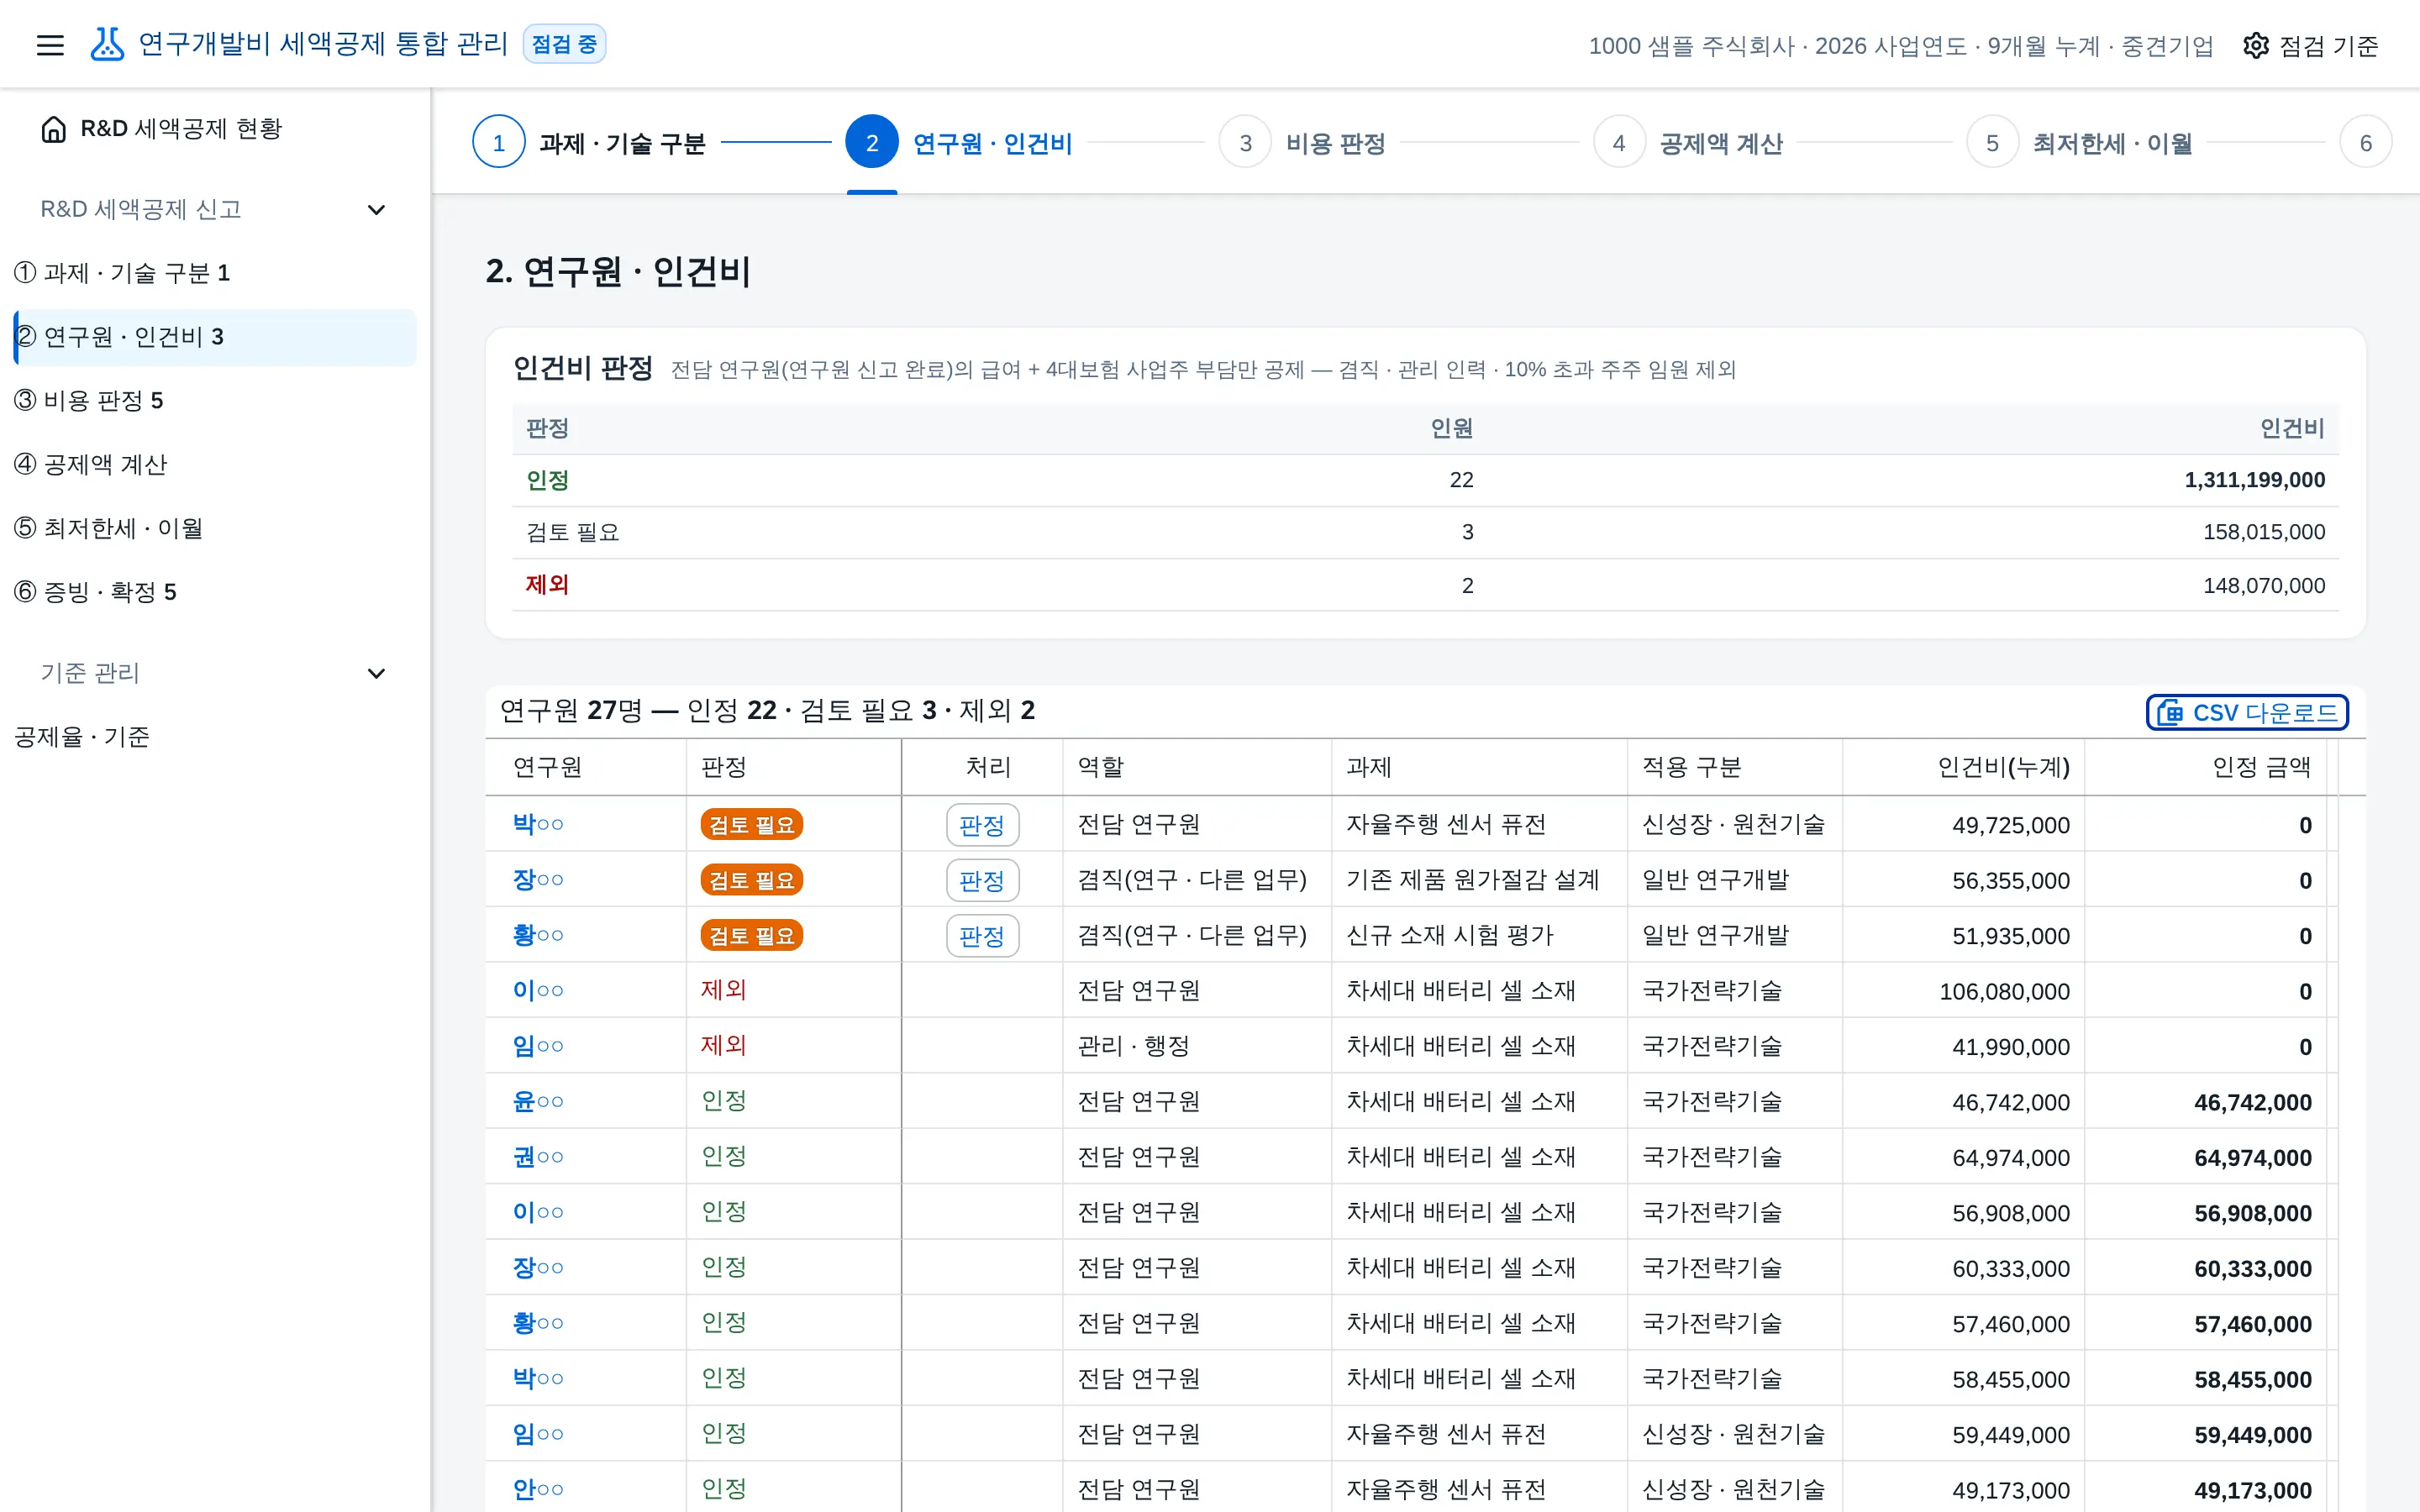Open sidebar item ④ 공제액 계산
The height and width of the screenshot is (1512, 2420).
pyautogui.click(x=214, y=465)
